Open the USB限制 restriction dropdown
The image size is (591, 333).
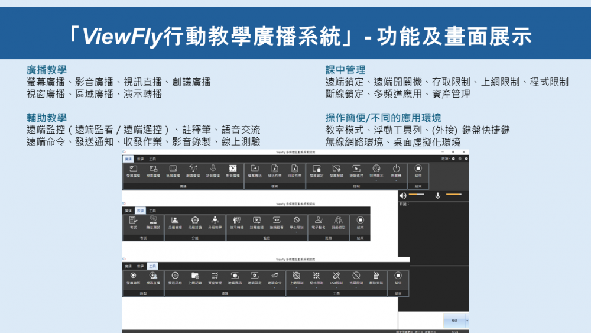336,287
